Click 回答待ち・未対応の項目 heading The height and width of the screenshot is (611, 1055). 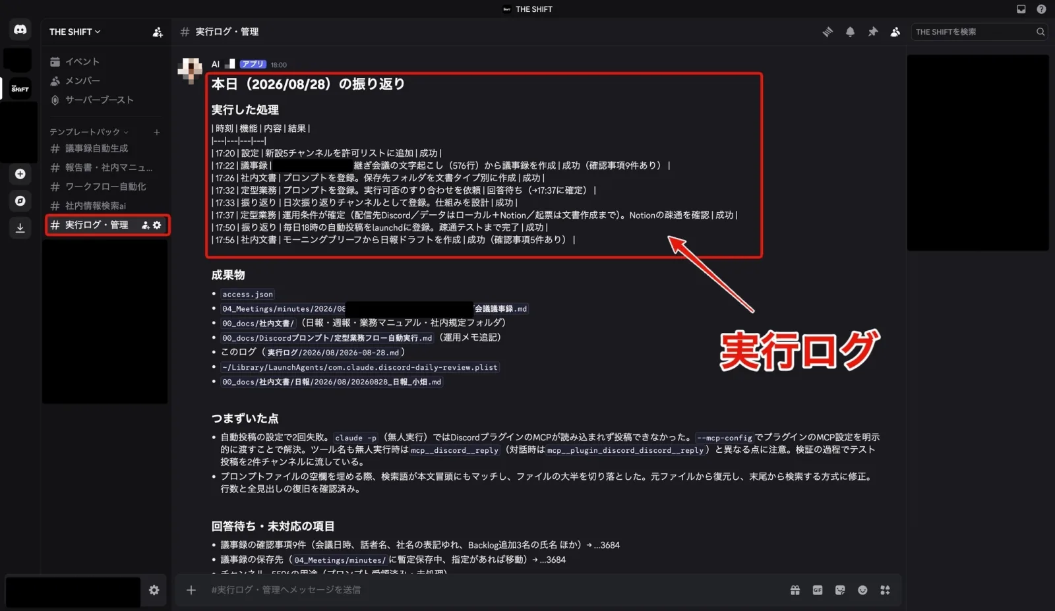(273, 526)
